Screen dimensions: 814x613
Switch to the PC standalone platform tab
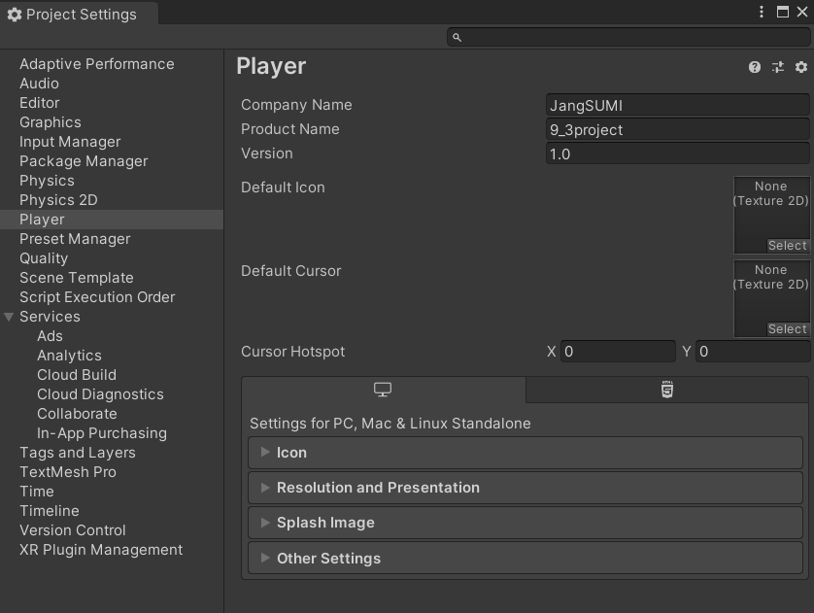point(383,390)
